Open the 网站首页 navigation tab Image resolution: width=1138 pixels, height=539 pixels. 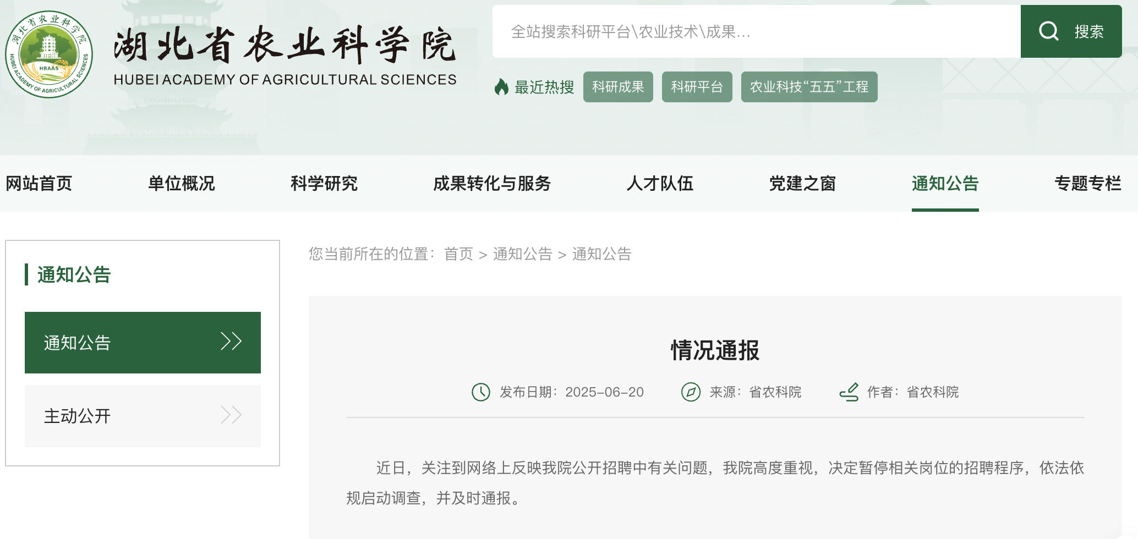coord(39,183)
